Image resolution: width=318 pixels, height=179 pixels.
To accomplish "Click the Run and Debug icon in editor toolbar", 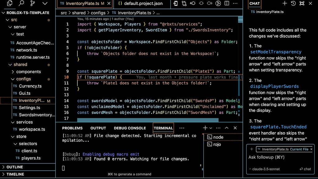I will (x=218, y=3).
